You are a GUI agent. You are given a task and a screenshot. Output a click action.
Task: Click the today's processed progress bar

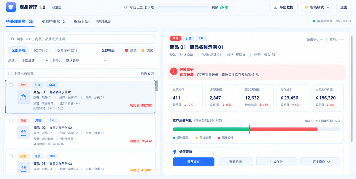click(183, 7)
